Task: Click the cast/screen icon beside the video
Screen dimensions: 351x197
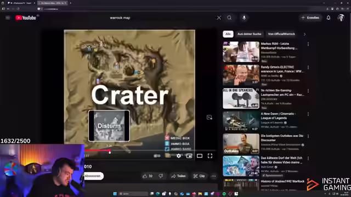Action: [x=209, y=117]
